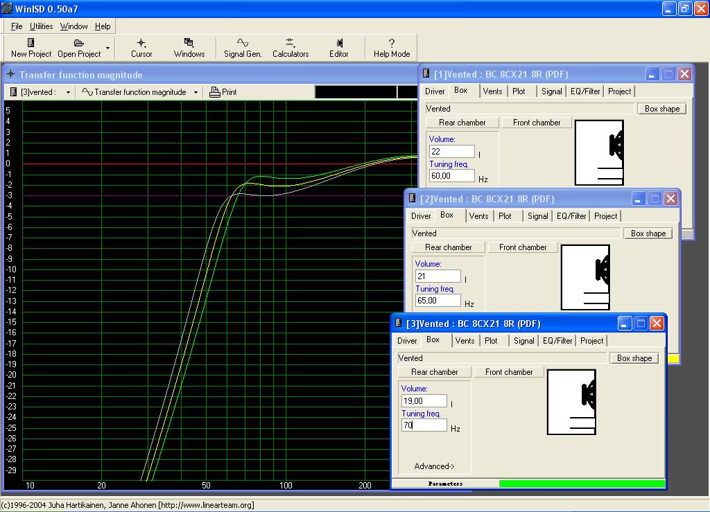Image resolution: width=710 pixels, height=512 pixels.
Task: Open the Utilities menu
Action: click(41, 26)
